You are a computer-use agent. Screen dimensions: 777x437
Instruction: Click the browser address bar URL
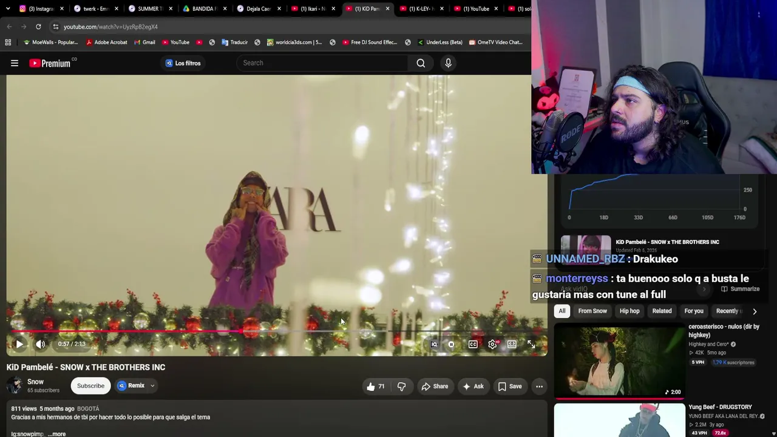pos(110,27)
